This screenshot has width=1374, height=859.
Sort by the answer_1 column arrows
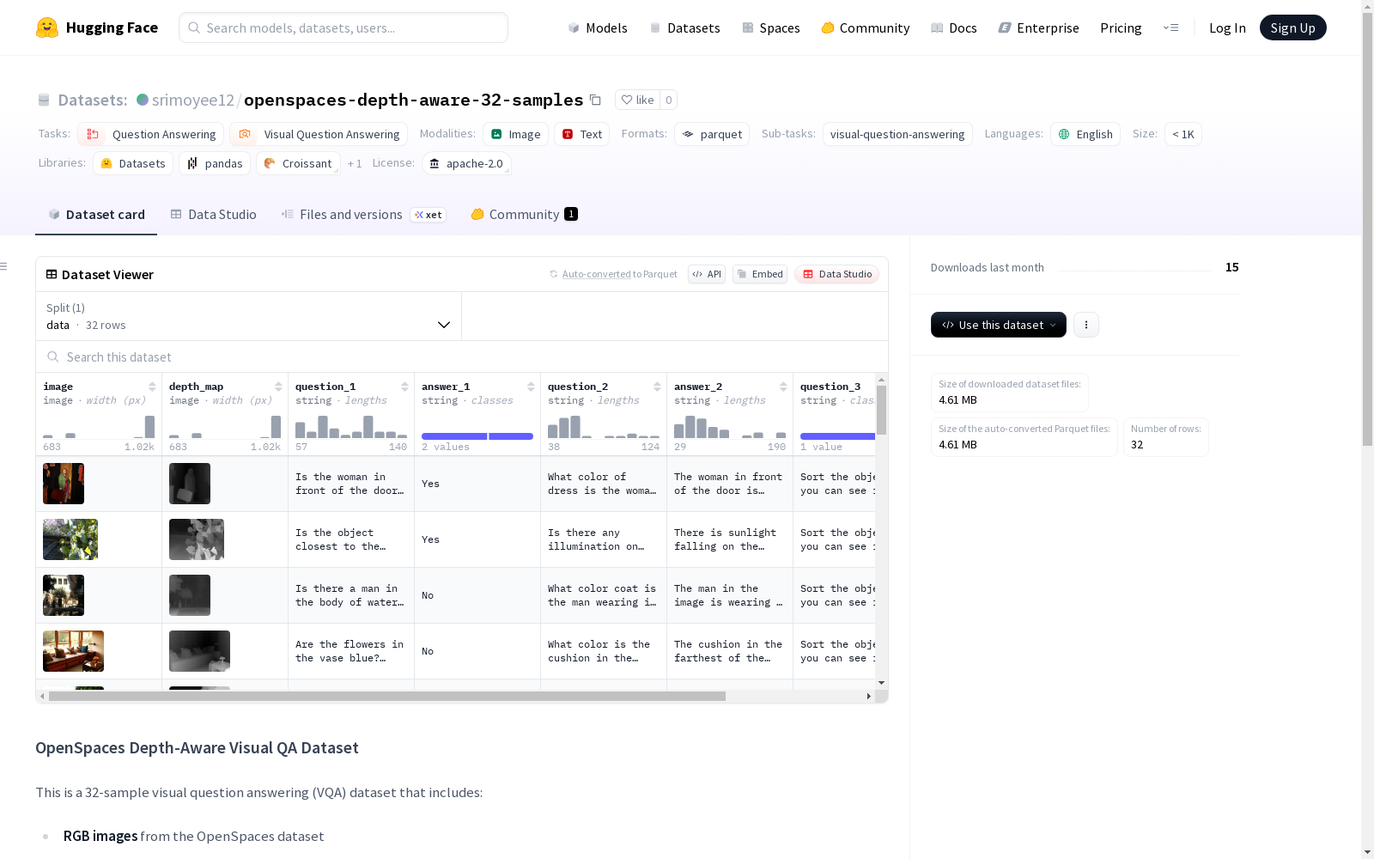(x=531, y=387)
